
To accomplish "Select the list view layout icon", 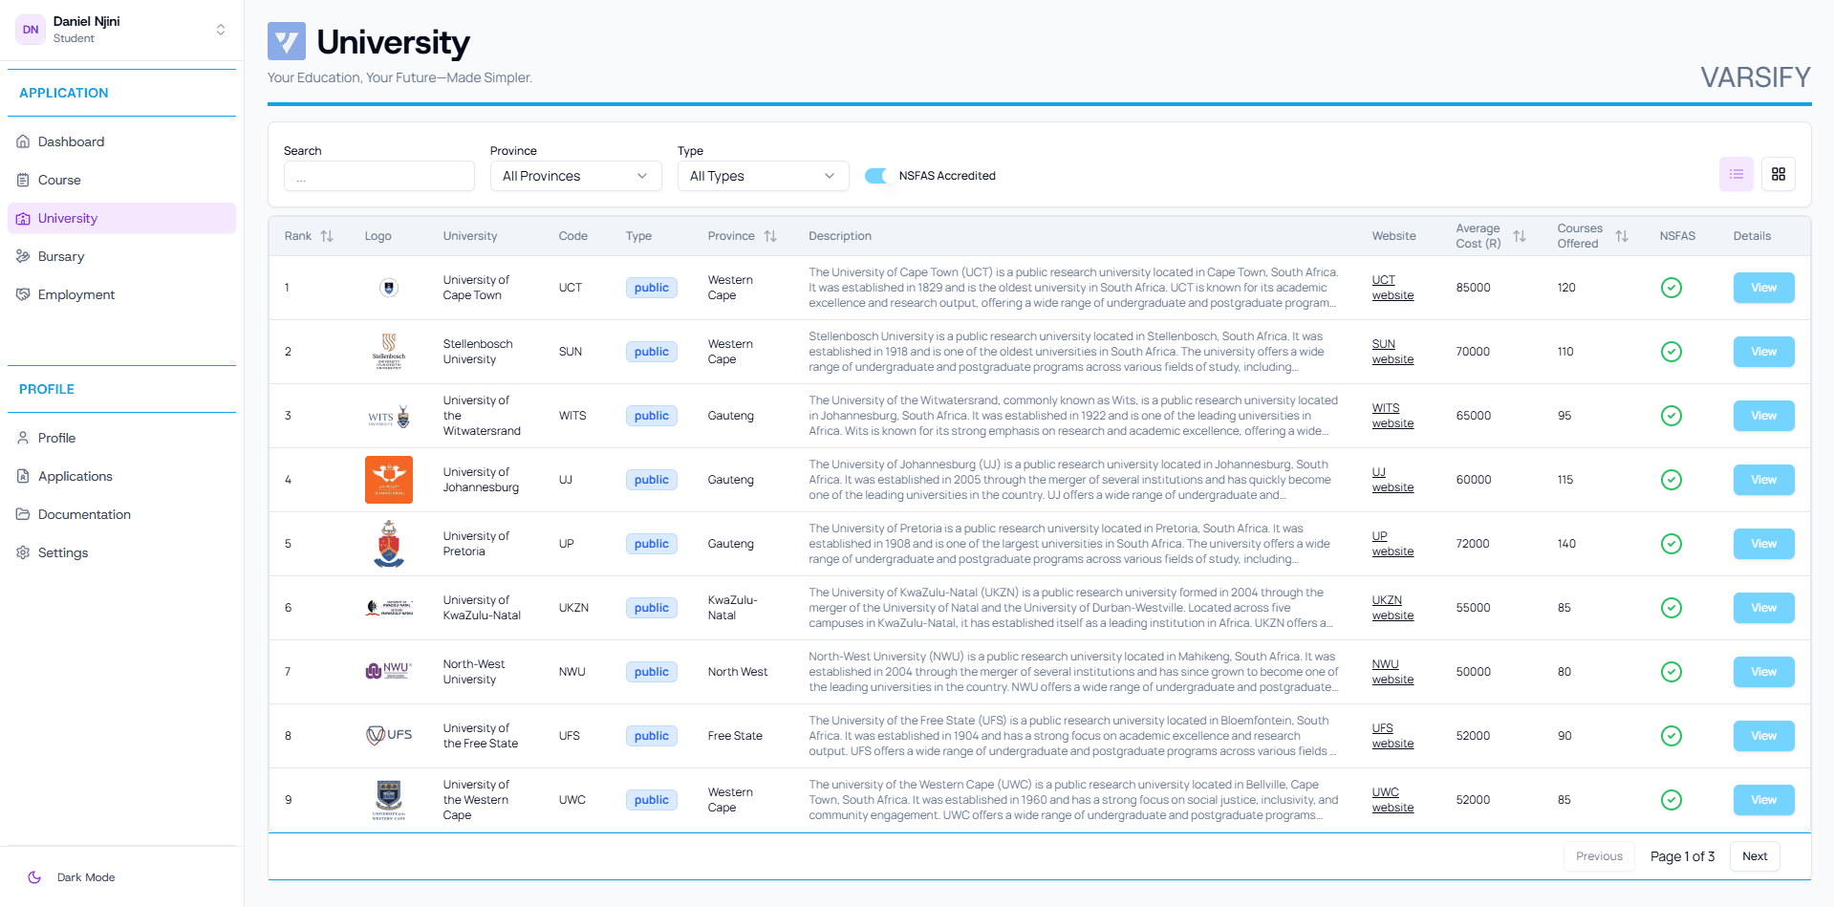I will 1736,174.
